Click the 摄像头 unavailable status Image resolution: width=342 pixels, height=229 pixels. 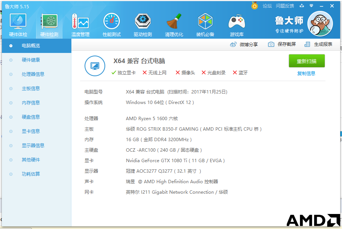185,73
